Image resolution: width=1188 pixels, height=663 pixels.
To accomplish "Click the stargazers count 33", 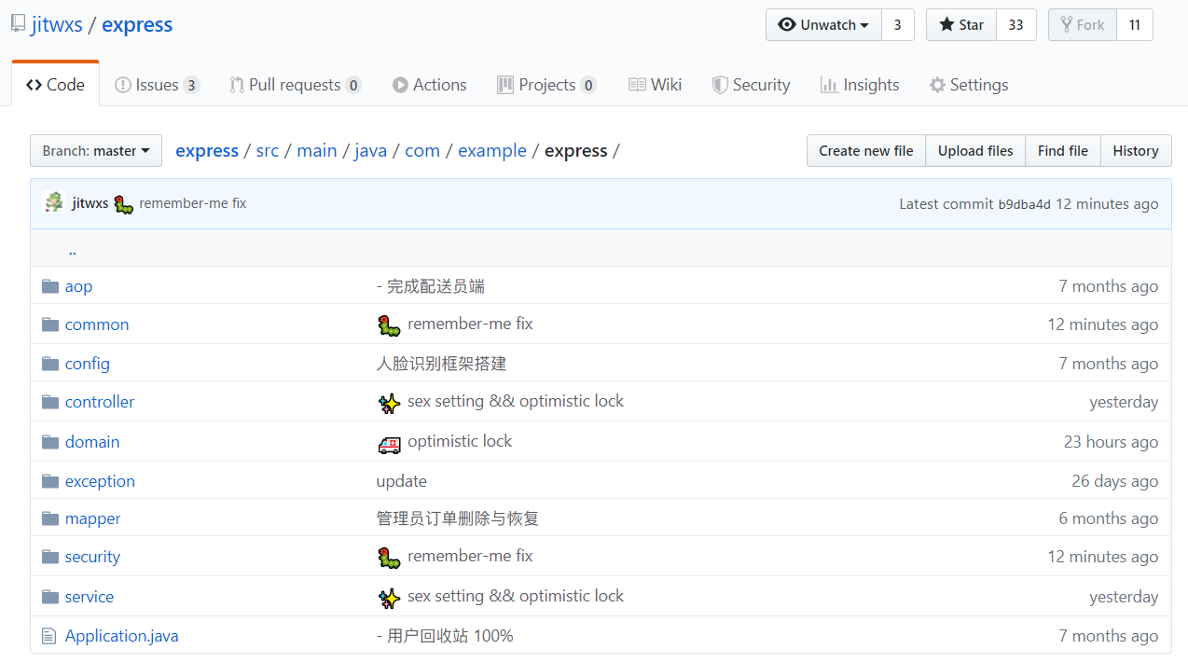I will [x=1016, y=25].
